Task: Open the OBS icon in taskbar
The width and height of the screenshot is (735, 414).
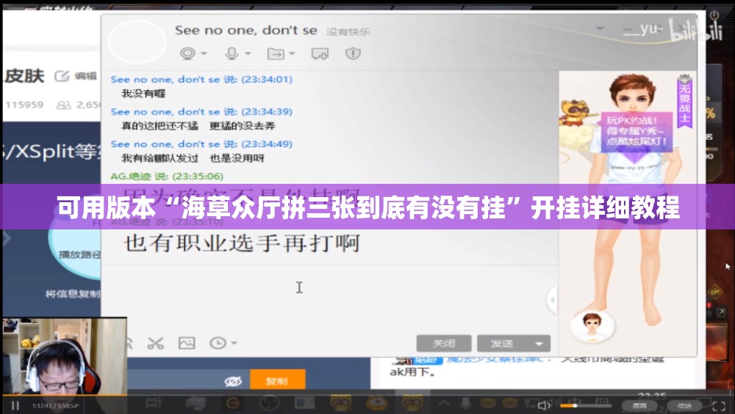Action: pos(269,402)
